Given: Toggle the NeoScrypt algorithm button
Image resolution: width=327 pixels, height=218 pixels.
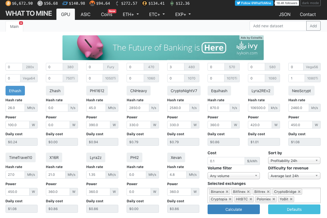Looking at the screenshot, I should tap(301, 91).
